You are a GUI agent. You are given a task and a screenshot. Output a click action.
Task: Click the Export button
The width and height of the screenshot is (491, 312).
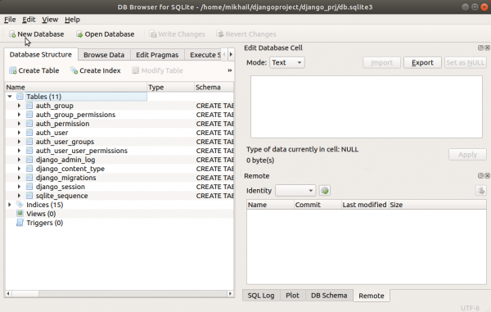tap(422, 63)
